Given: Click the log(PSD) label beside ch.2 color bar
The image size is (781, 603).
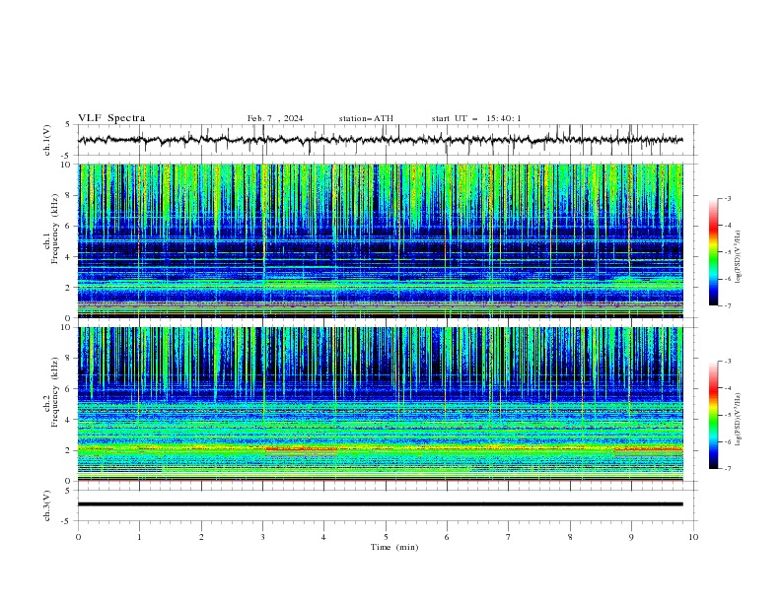Looking at the screenshot, I should click(739, 420).
